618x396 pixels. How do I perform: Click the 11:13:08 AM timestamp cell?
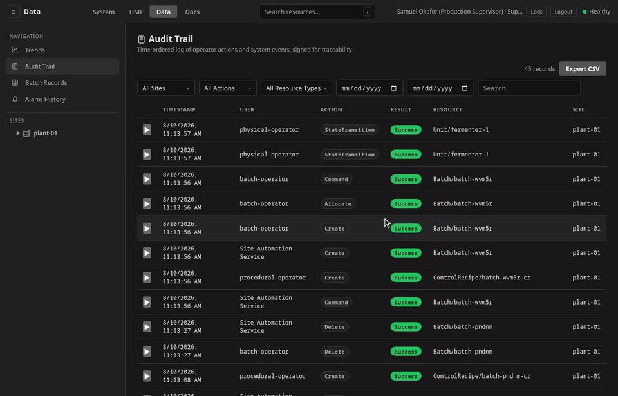pos(182,376)
